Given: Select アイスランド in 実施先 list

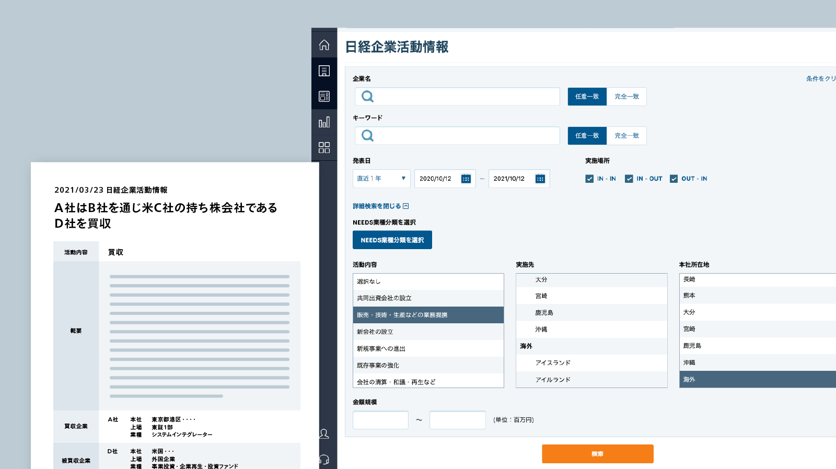Looking at the screenshot, I should [591, 362].
